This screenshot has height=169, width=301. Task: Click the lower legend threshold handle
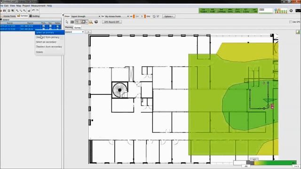pos(246,166)
